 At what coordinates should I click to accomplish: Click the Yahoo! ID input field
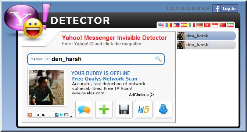click(x=96, y=59)
